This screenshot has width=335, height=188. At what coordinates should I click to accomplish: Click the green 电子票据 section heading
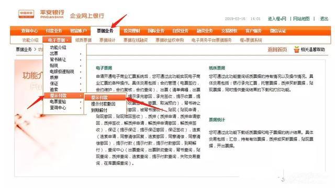[104, 68]
